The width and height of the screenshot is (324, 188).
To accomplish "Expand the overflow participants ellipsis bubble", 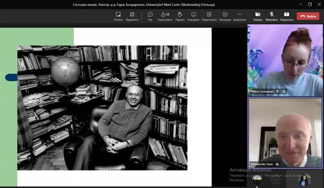I will click(276, 179).
